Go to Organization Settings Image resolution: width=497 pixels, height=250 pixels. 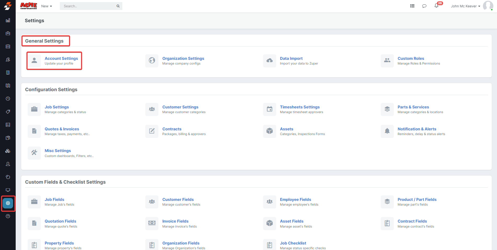pos(183,59)
